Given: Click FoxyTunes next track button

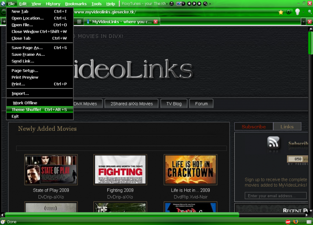Looking at the screenshot, I should (x=199, y=4).
